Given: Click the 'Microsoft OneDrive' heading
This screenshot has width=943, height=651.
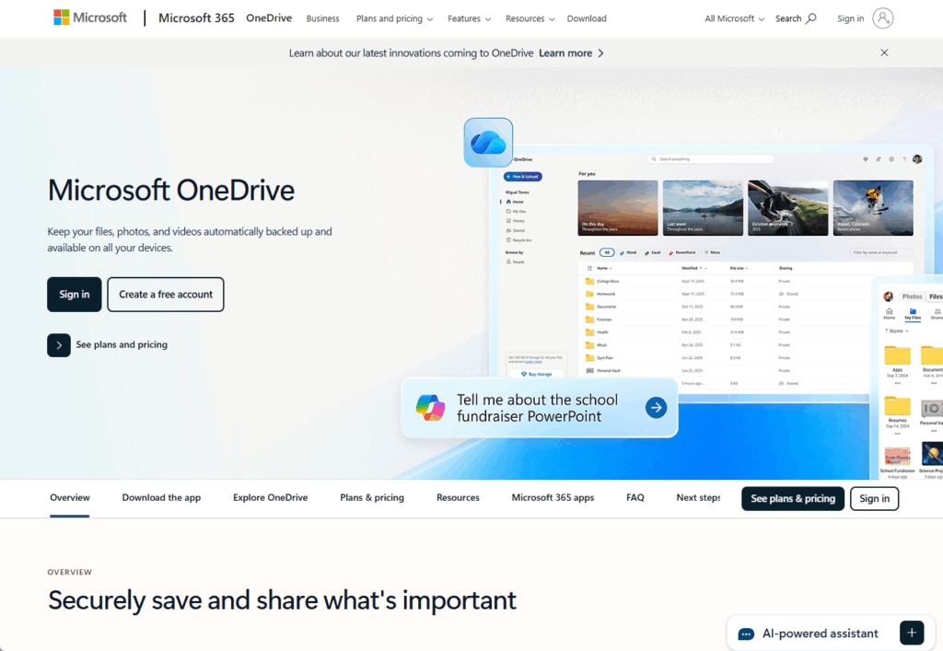Looking at the screenshot, I should 171,190.
